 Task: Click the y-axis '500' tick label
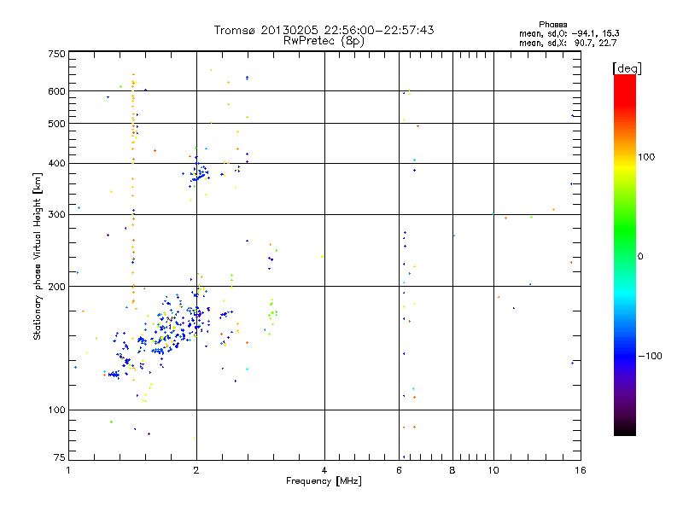56,124
